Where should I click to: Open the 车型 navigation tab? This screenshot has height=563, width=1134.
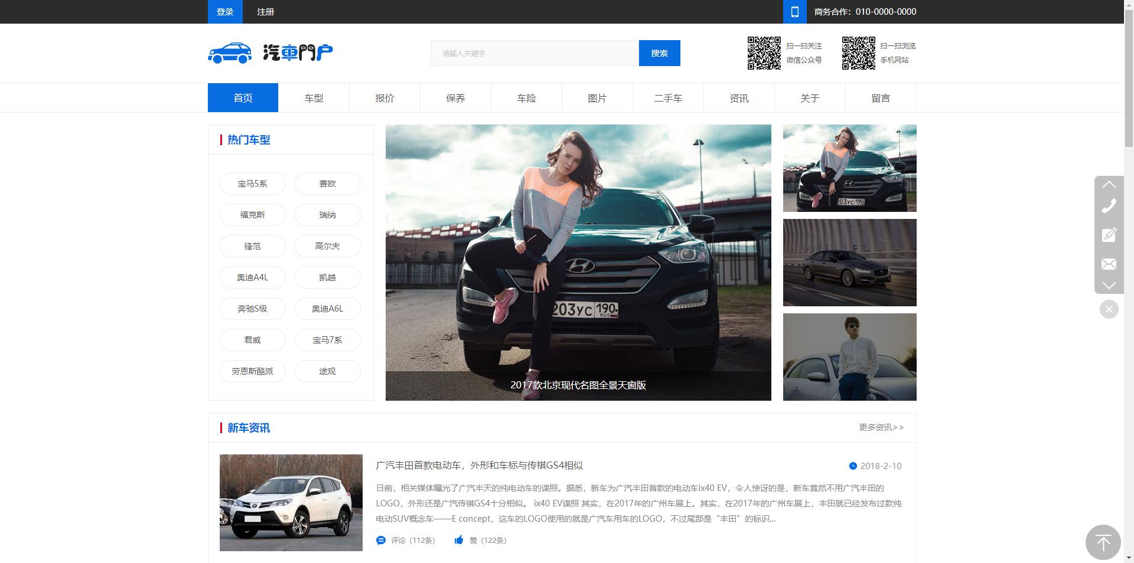pos(314,98)
